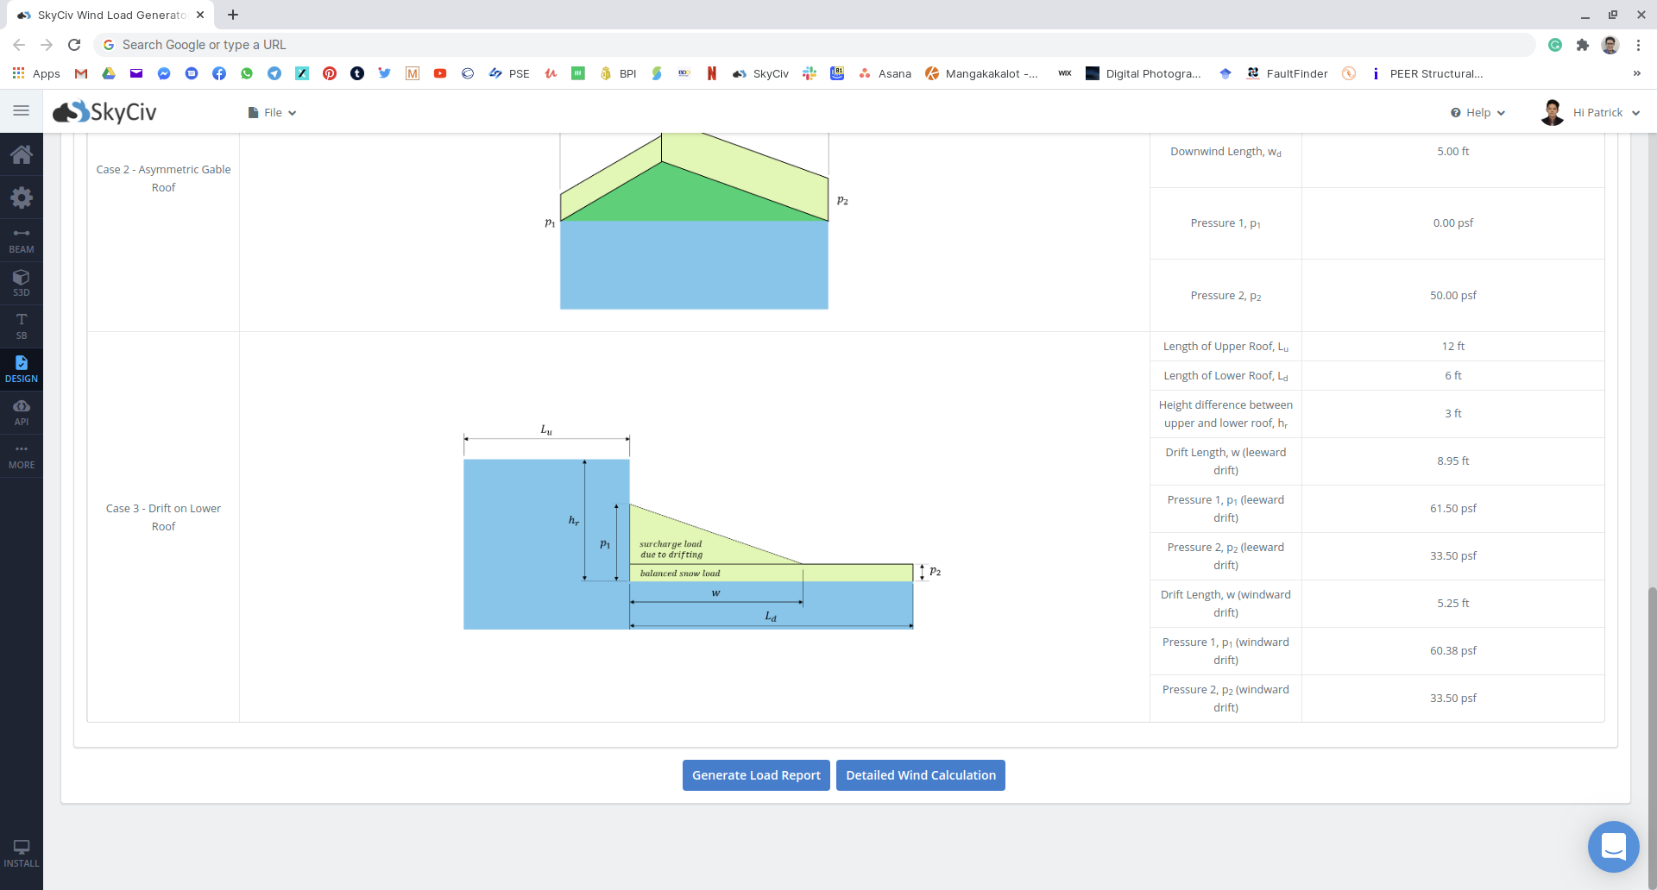This screenshot has height=890, width=1657.
Task: Go to the Home icon in sidebar
Action: pos(22,154)
